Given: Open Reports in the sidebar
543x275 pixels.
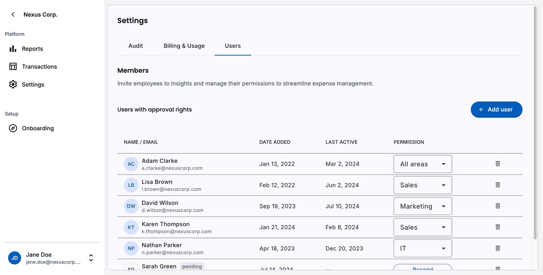Looking at the screenshot, I should (33, 49).
